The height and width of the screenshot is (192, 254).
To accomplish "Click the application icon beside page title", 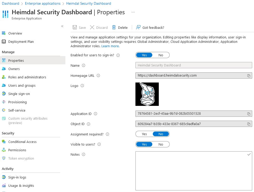I will pyautogui.click(x=5, y=14).
